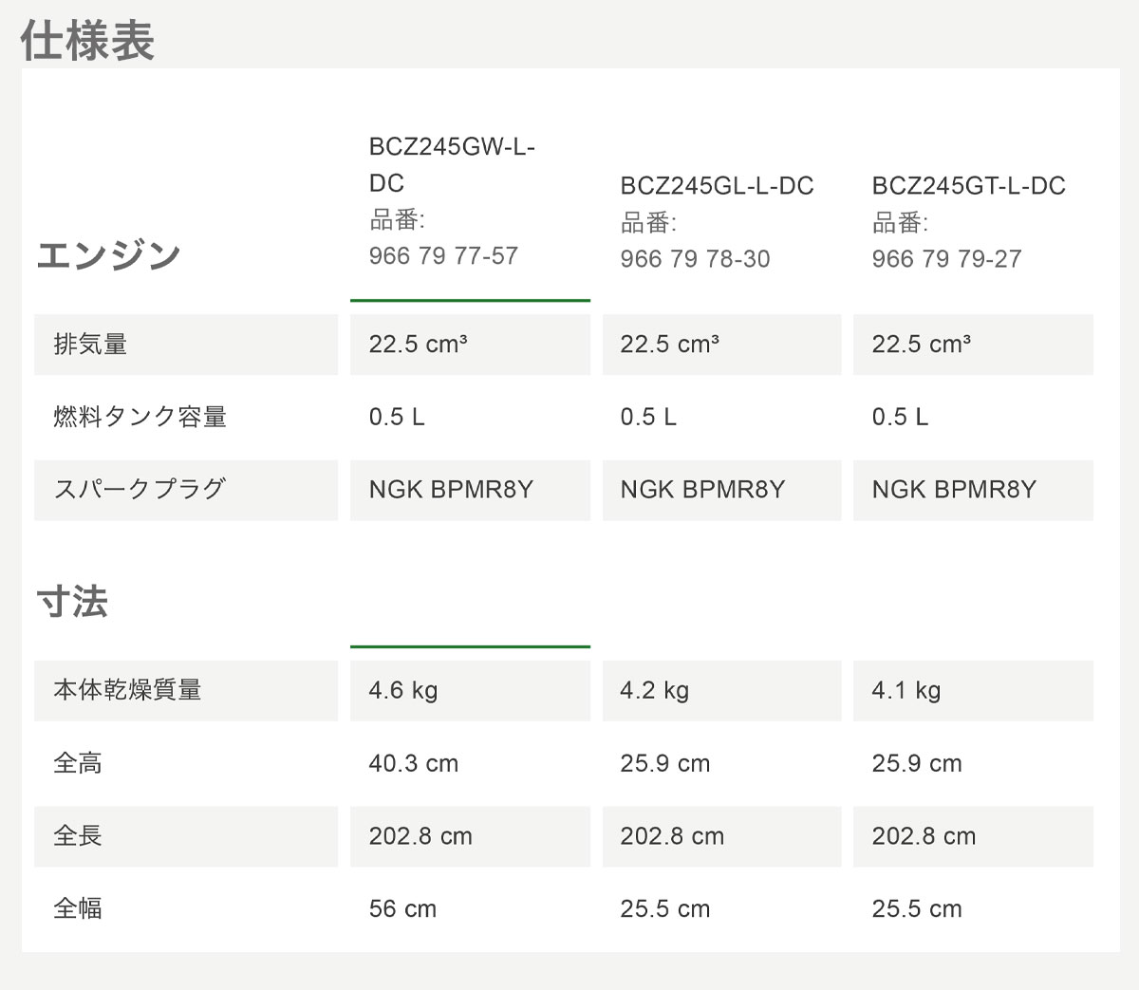Viewport: 1139px width, 990px height.
Task: Click the 仕様表 page heading
Action: point(87,42)
